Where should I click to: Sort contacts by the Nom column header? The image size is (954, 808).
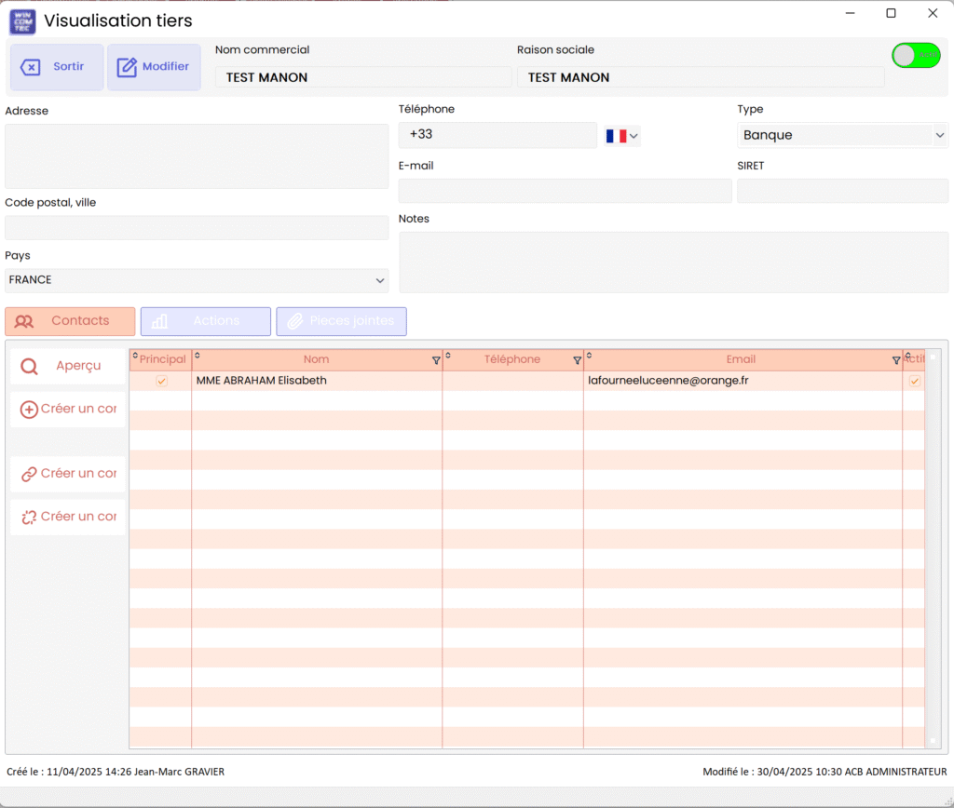click(316, 359)
